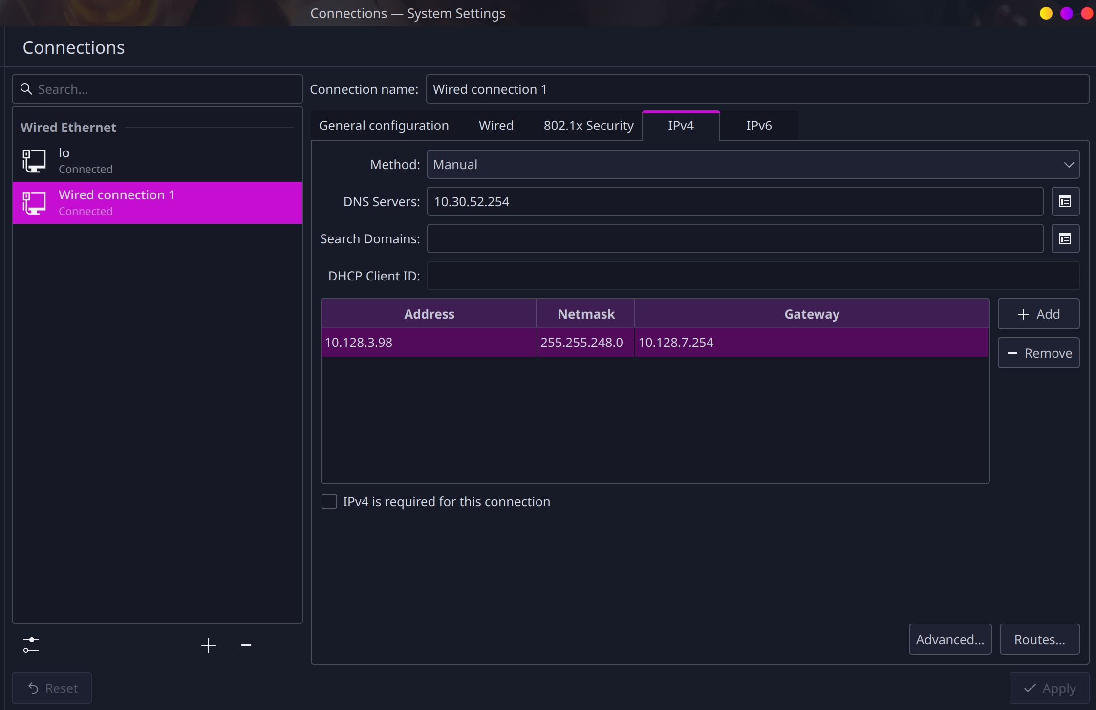Viewport: 1096px width, 710px height.
Task: Open the Search Domains list editor icon
Action: pos(1065,238)
